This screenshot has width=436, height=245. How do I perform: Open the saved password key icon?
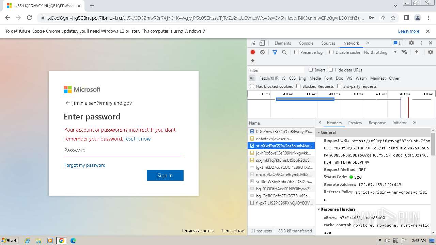(371, 18)
